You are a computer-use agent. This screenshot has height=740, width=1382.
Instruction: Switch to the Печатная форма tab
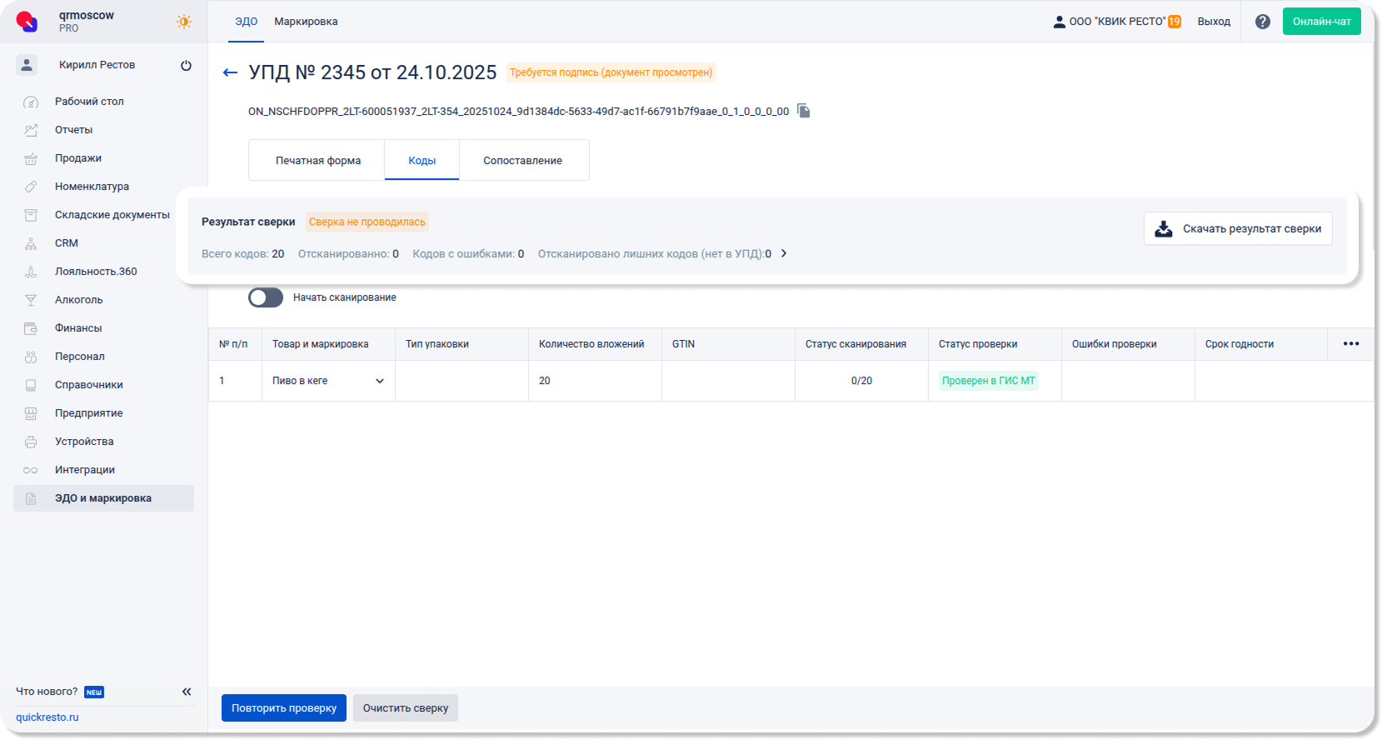click(x=317, y=160)
